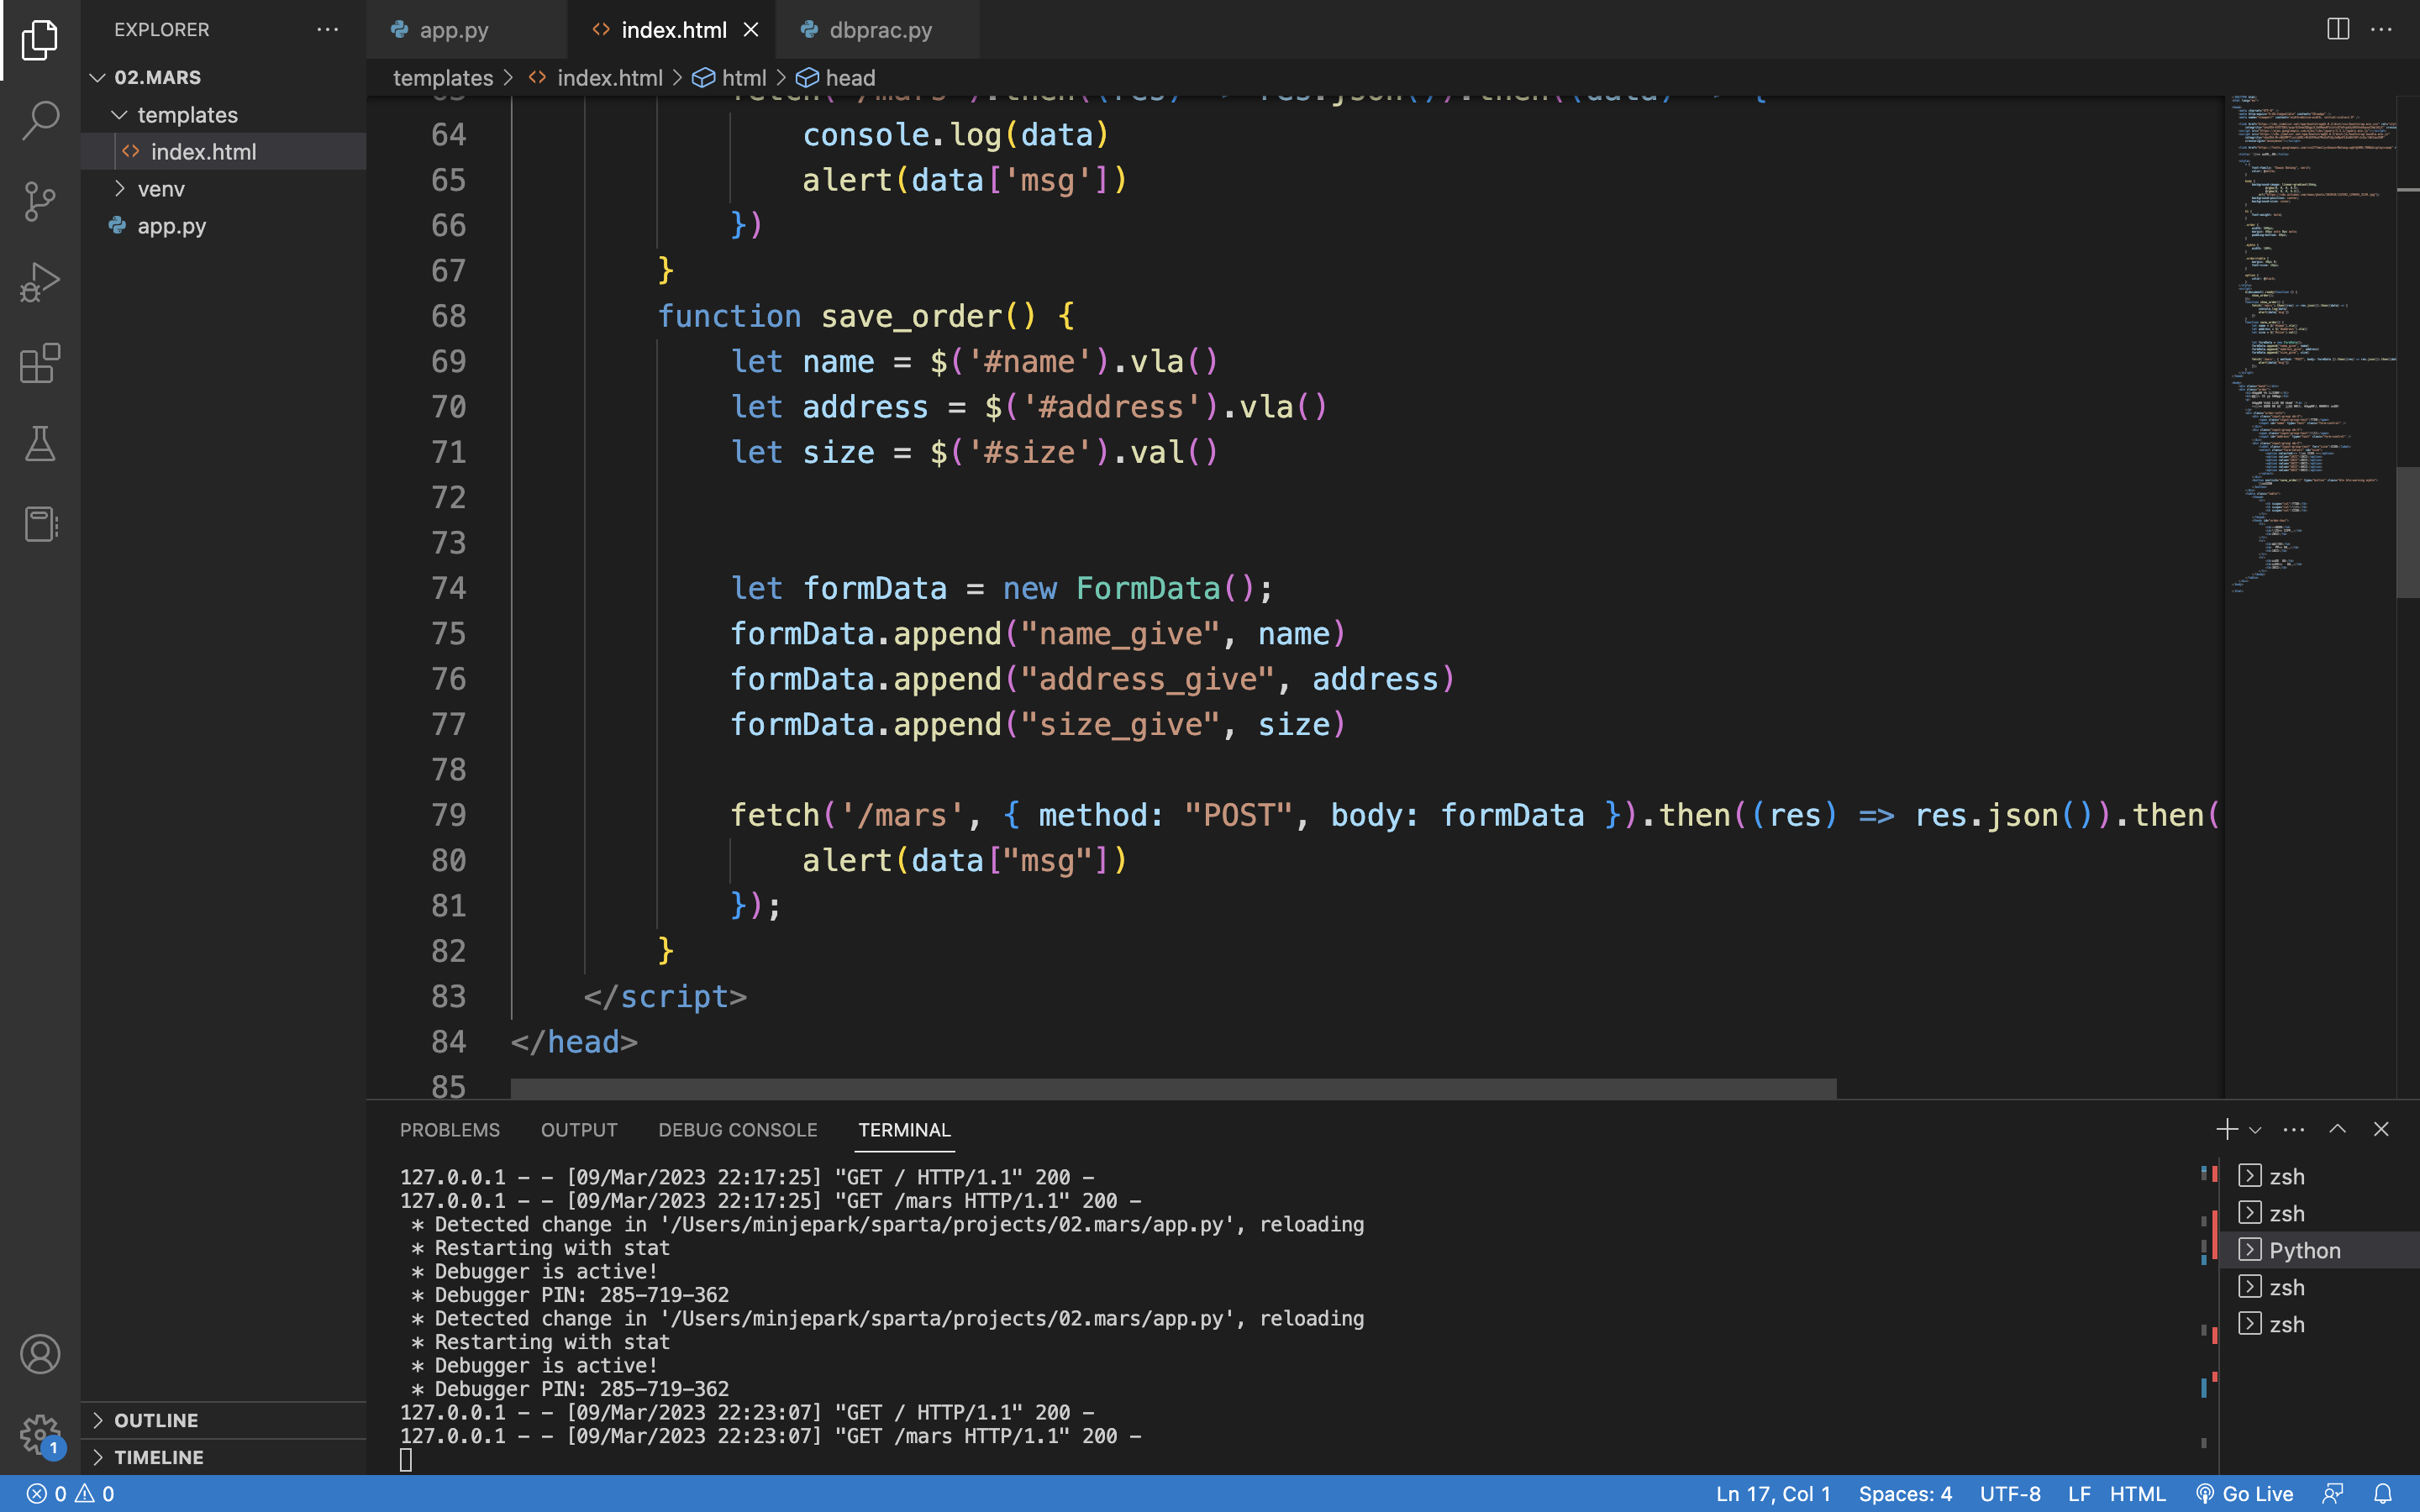Image resolution: width=2420 pixels, height=1512 pixels.
Task: Open editor more actions menu
Action: (x=2382, y=29)
